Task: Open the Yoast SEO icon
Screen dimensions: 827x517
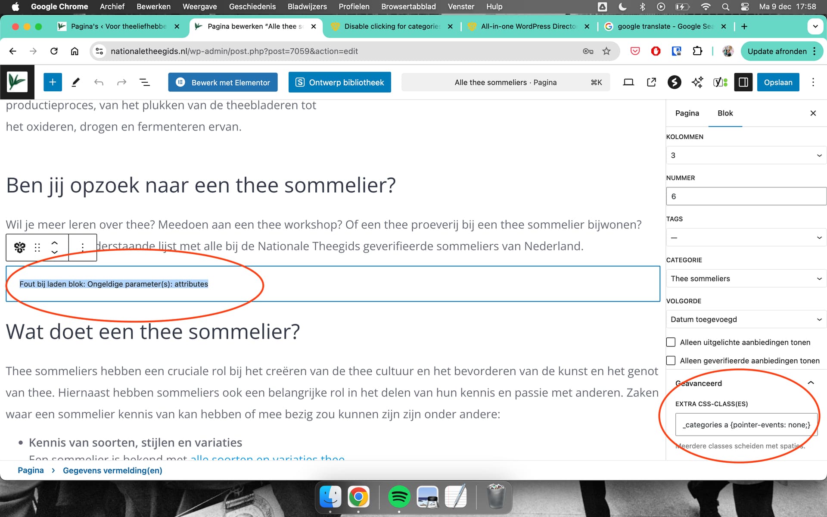Action: point(720,82)
